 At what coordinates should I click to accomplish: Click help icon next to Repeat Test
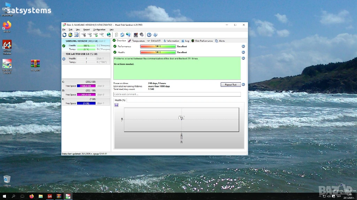(x=243, y=84)
